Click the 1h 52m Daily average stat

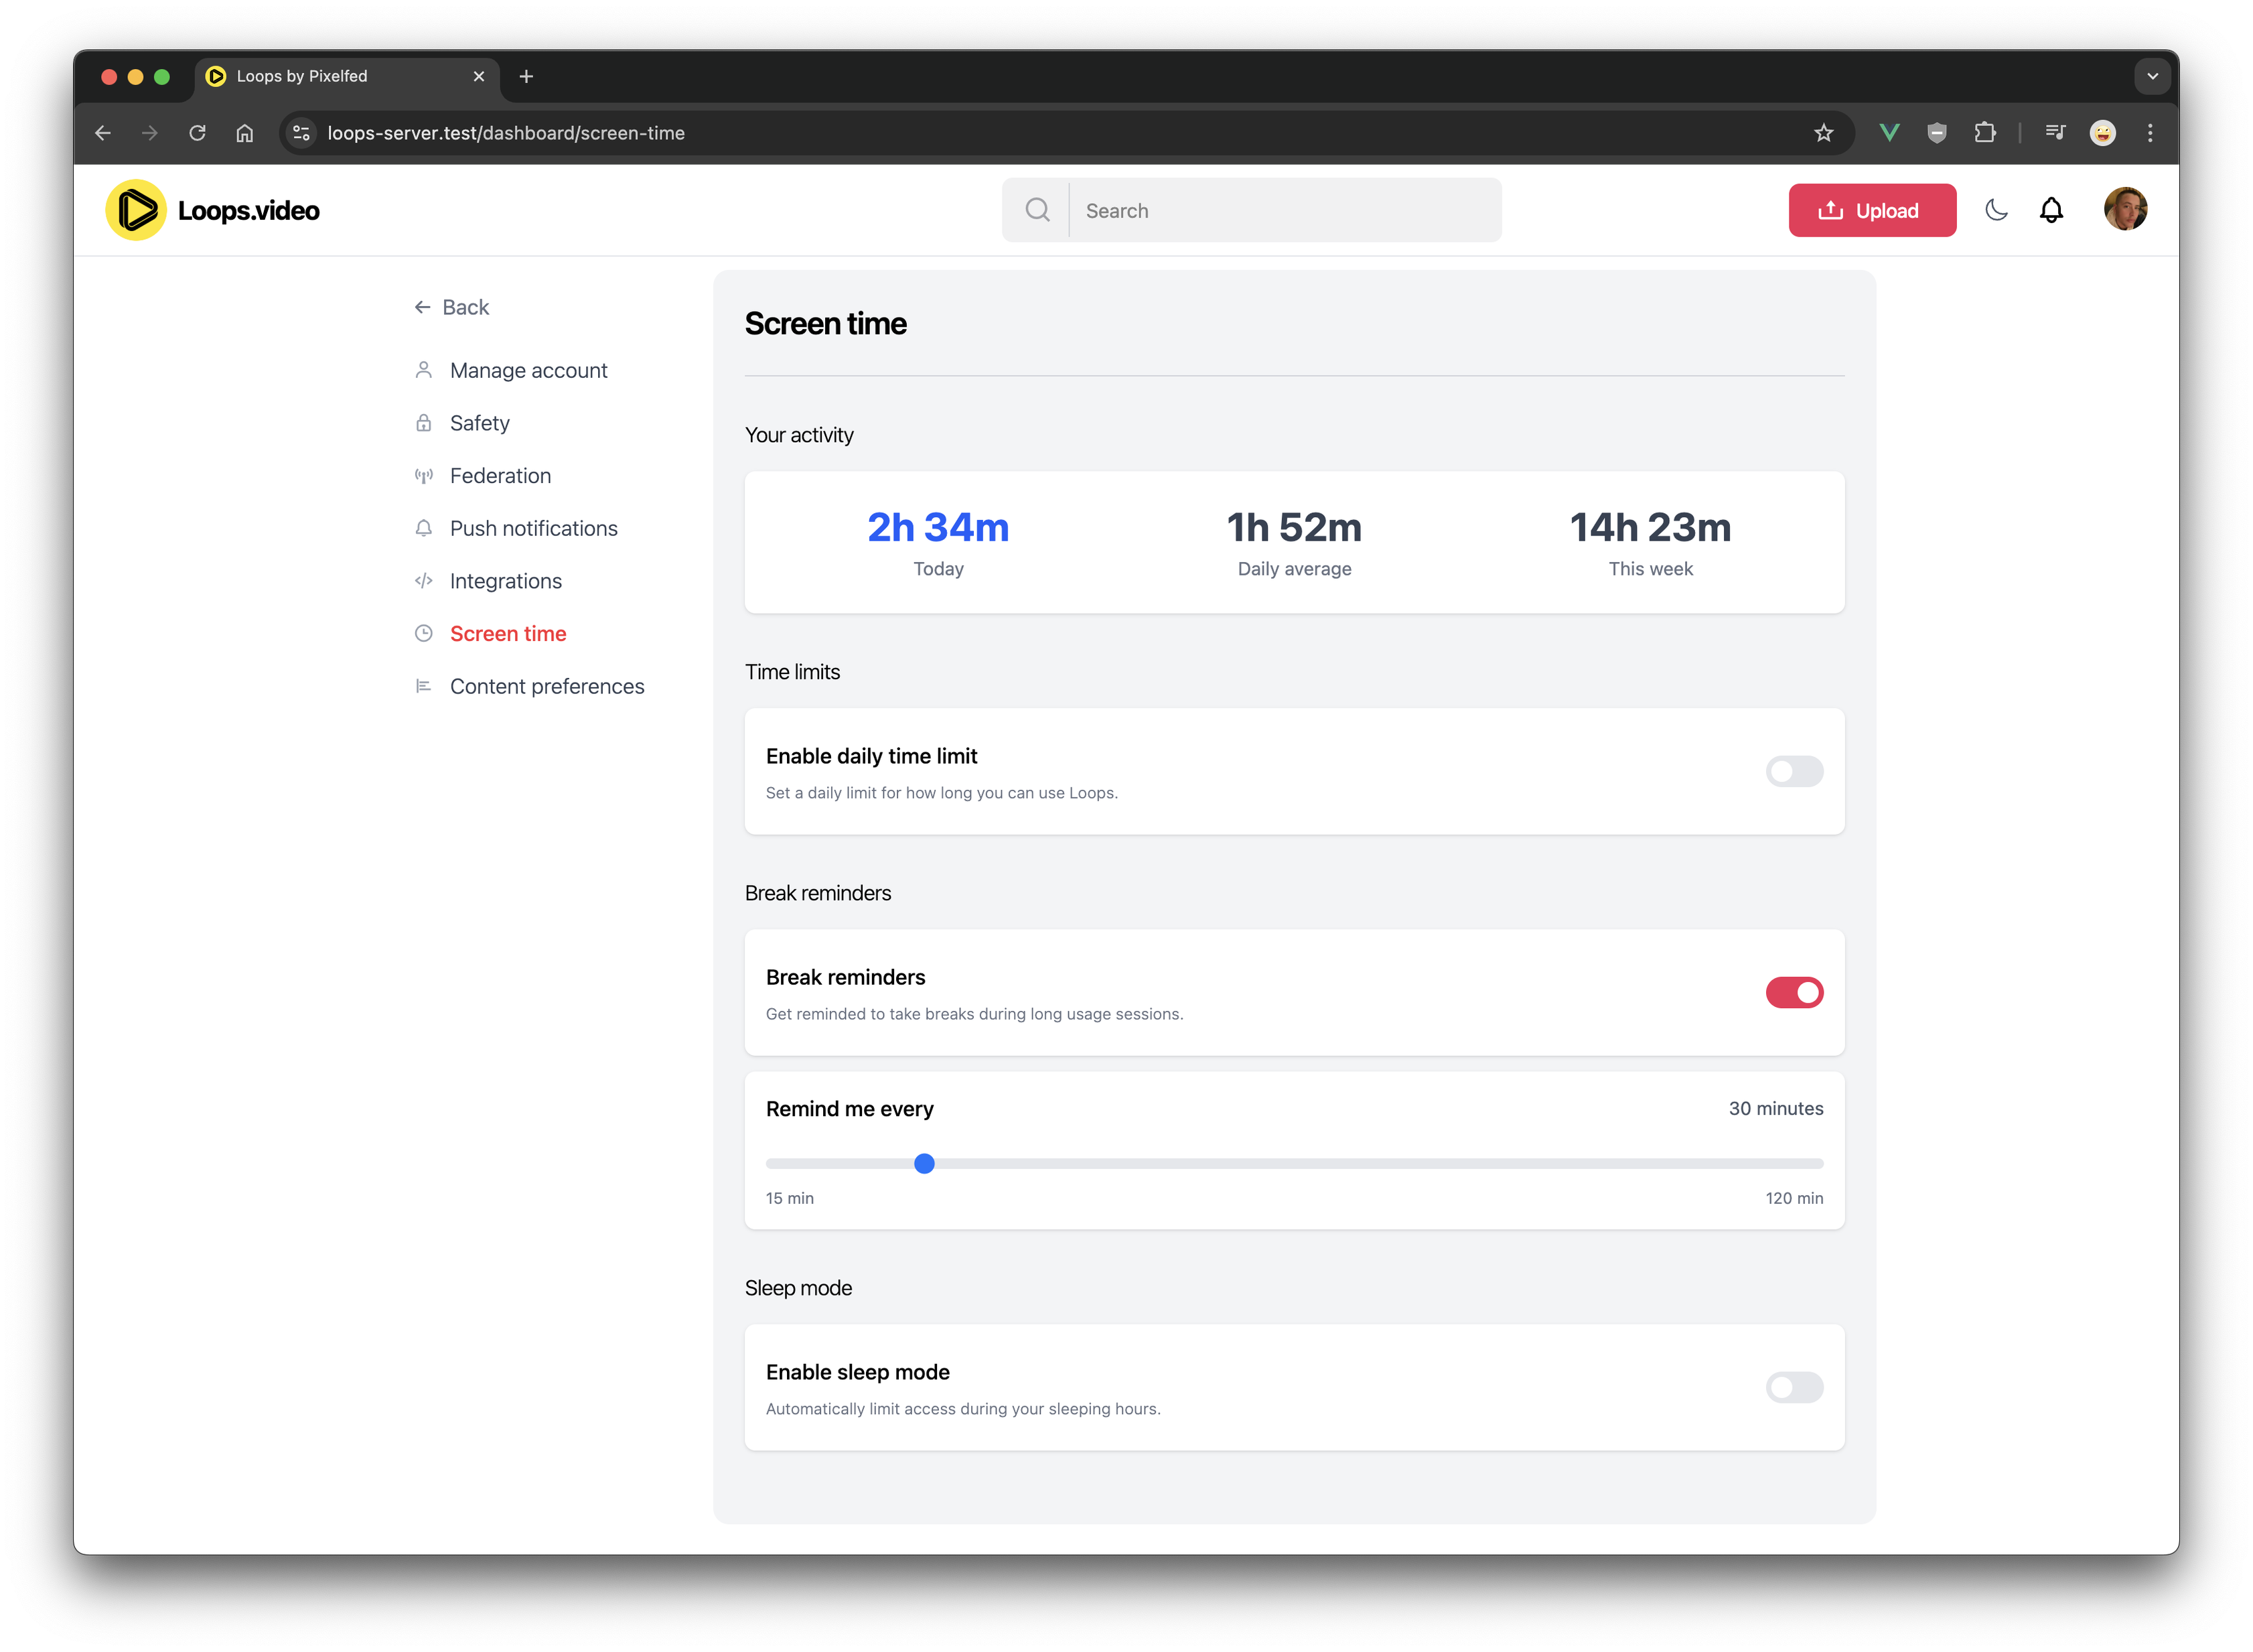point(1295,542)
